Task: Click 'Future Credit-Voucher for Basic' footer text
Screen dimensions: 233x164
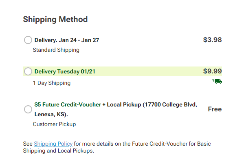Action: pos(171,144)
